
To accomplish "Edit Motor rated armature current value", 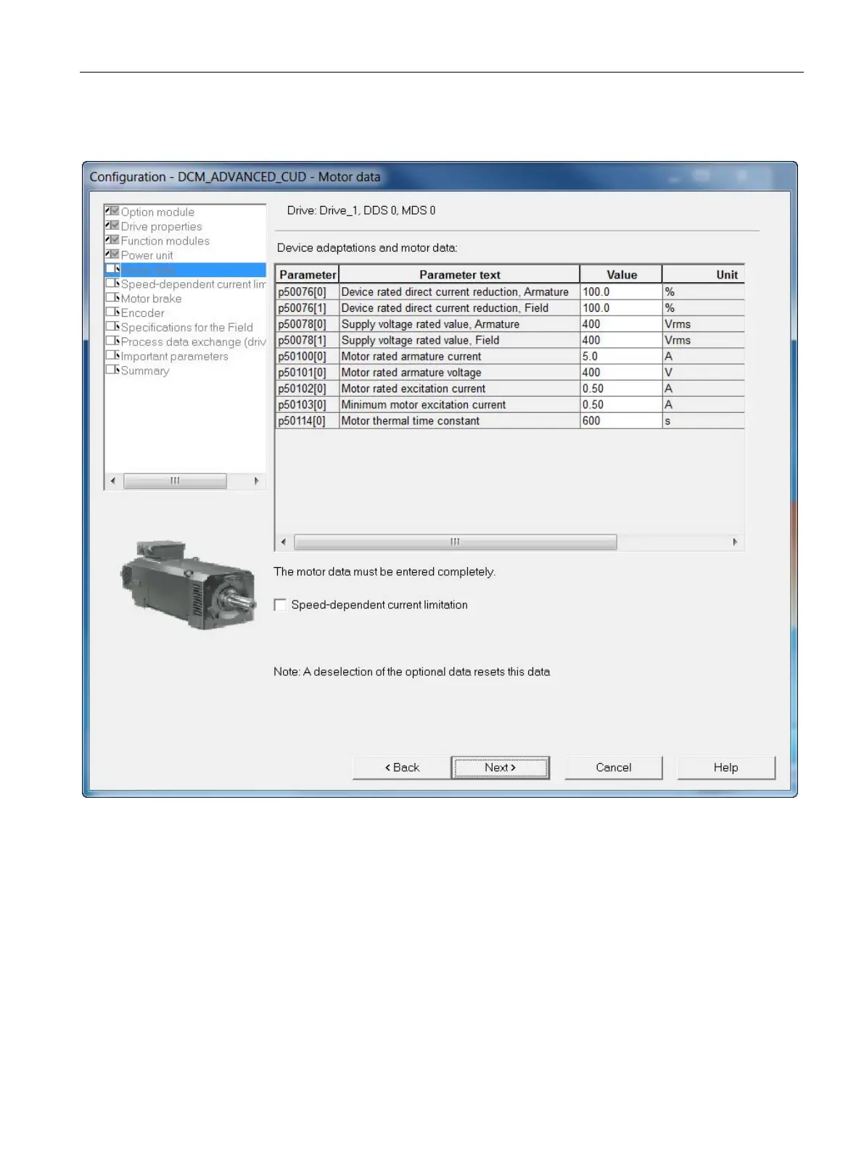I will click(x=620, y=356).
